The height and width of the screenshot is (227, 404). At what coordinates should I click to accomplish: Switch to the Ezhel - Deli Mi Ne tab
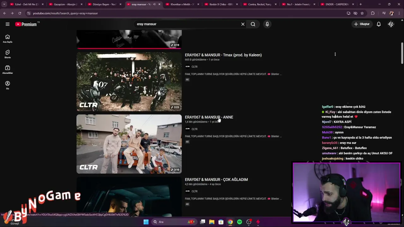tap(24, 4)
